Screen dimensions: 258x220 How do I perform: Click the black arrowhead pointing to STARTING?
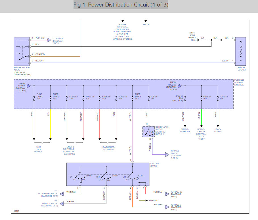[146, 200]
